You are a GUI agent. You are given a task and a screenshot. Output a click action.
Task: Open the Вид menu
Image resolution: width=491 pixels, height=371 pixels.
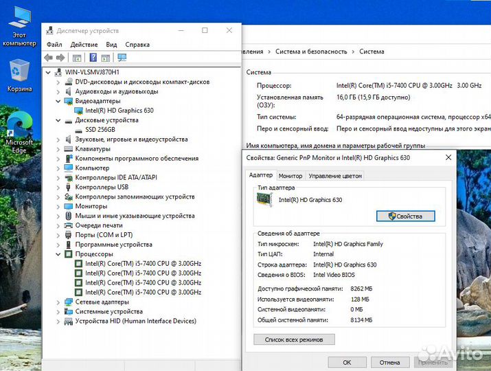point(111,45)
